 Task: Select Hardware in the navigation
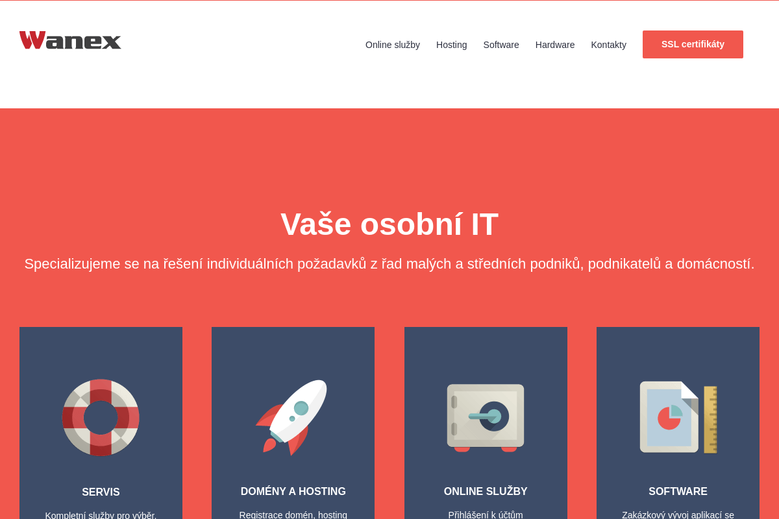[555, 45]
